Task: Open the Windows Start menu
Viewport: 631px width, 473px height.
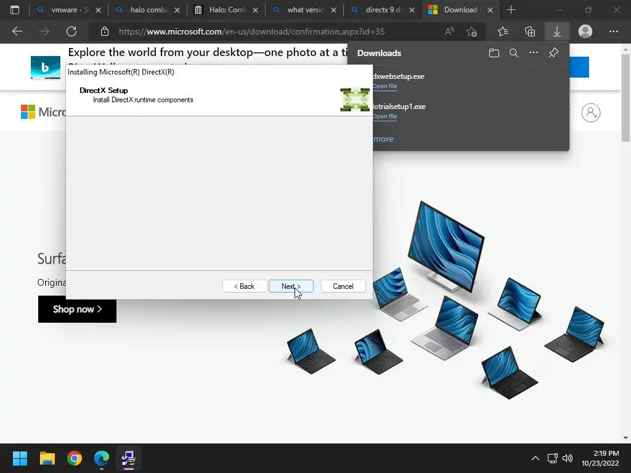Action: [x=20, y=458]
